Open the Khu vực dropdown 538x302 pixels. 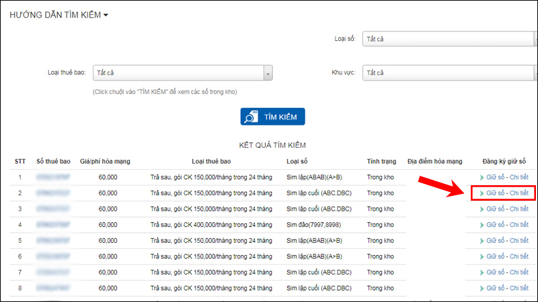tap(449, 72)
